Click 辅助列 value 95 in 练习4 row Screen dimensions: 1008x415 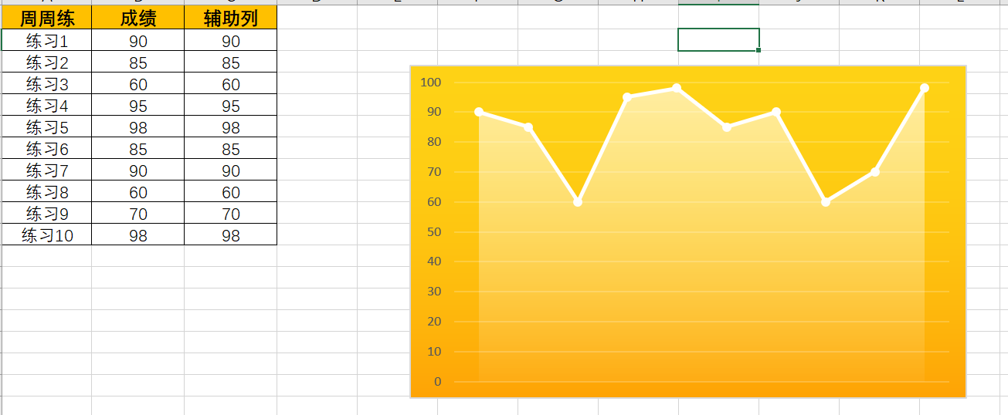click(230, 105)
